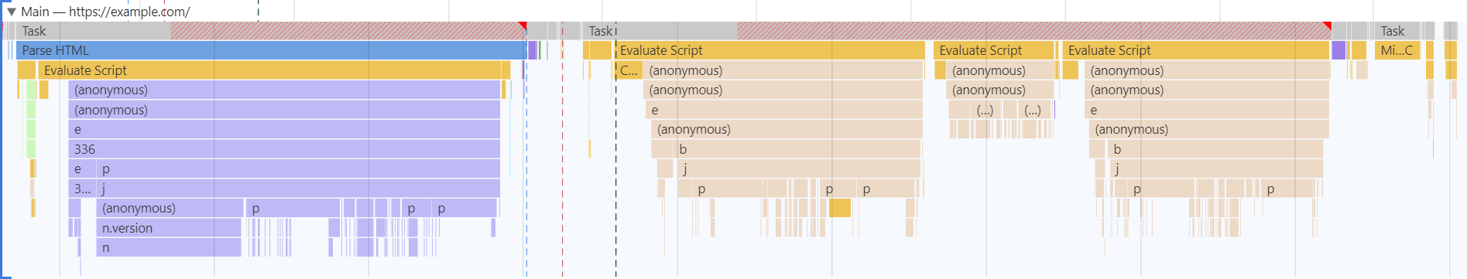This screenshot has width=1467, height=279.
Task: Click the bright yellow block beneath p frames
Action: [840, 208]
